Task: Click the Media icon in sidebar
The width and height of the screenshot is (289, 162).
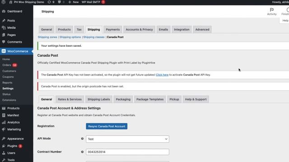Action: coord(4,27)
